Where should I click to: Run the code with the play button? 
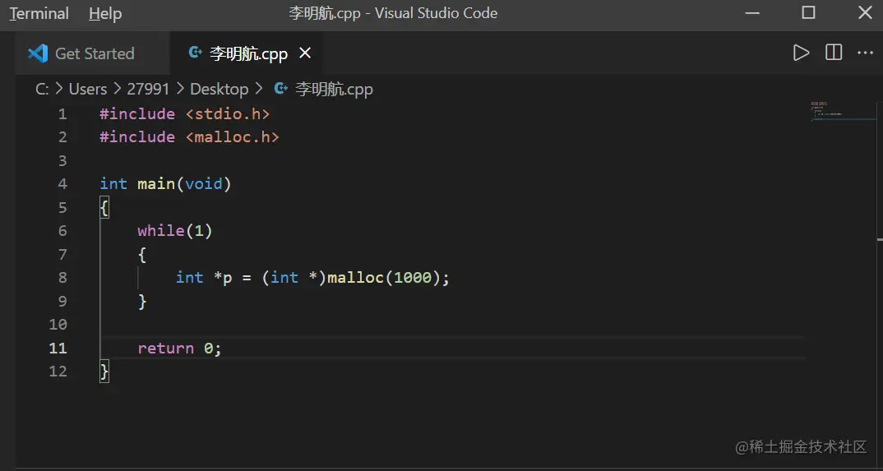(x=801, y=53)
